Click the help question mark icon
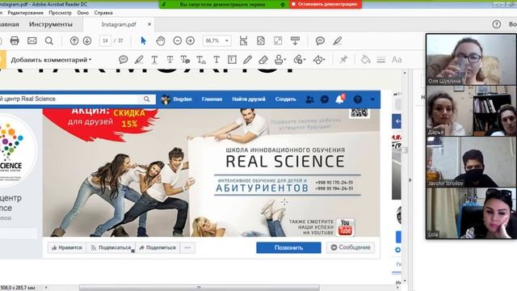 [497, 24]
